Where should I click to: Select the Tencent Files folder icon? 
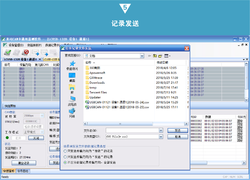point(87,92)
